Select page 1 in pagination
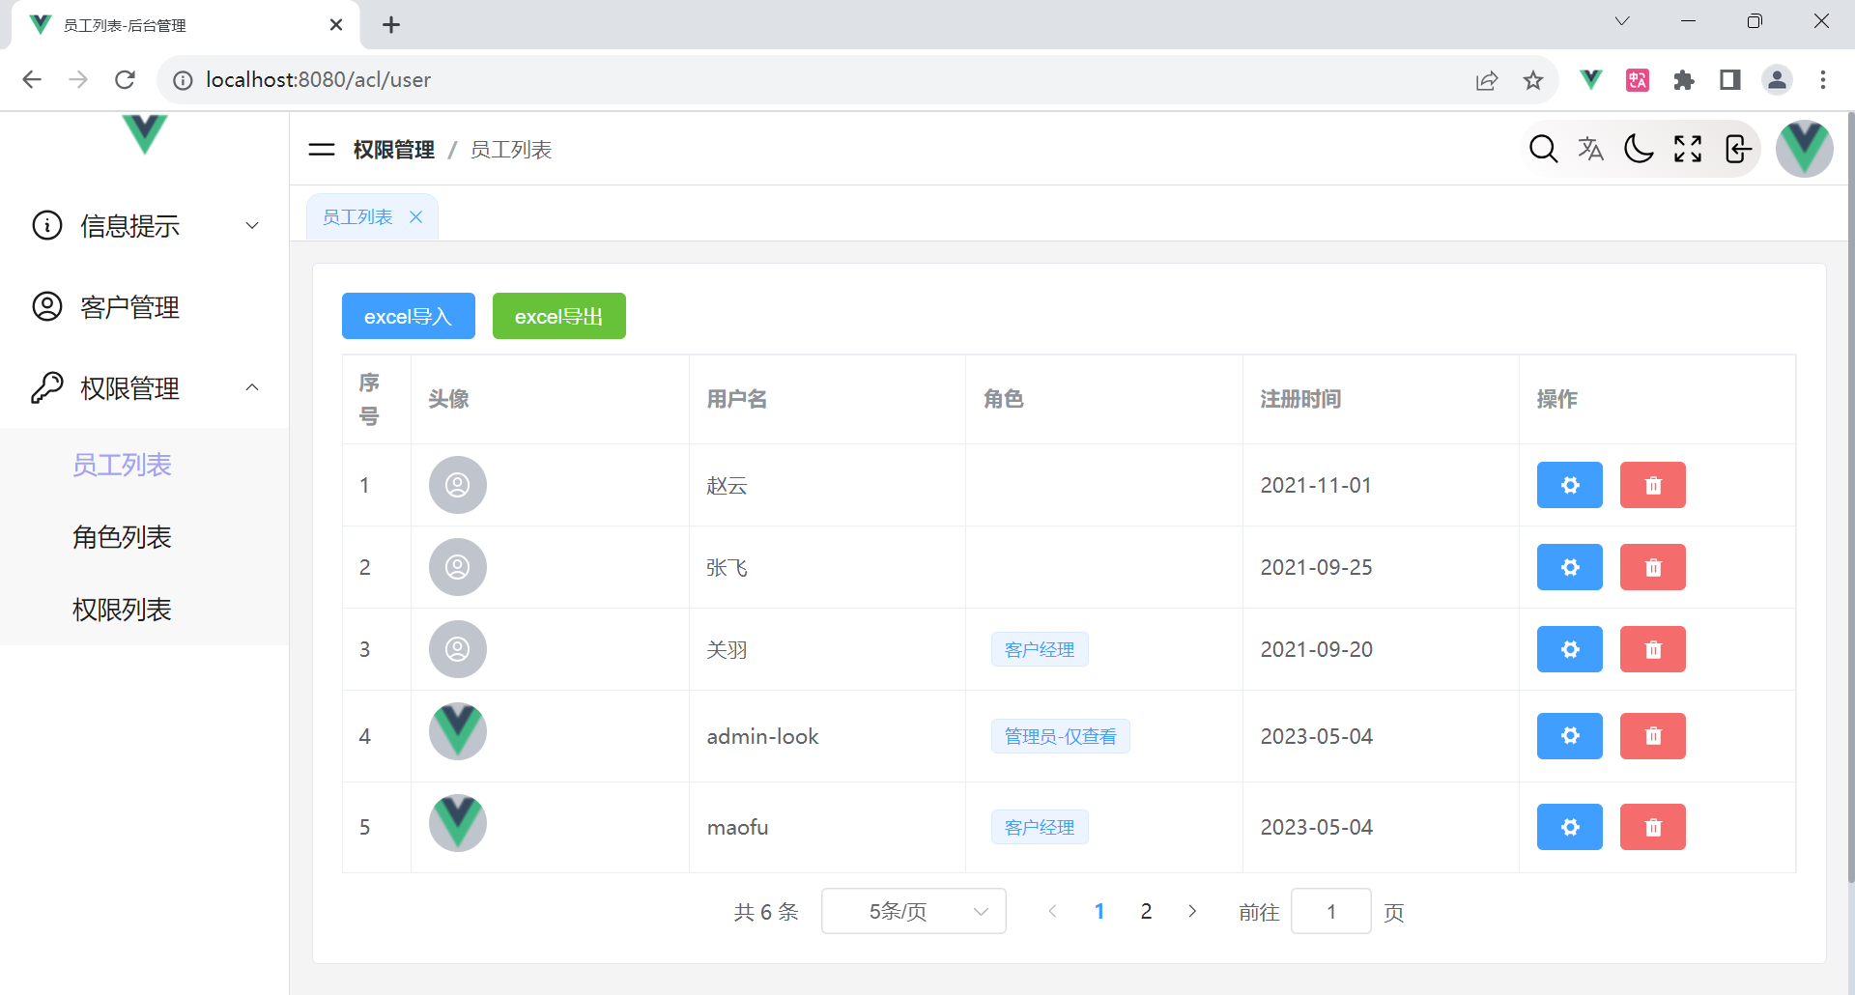1855x995 pixels. (x=1099, y=911)
